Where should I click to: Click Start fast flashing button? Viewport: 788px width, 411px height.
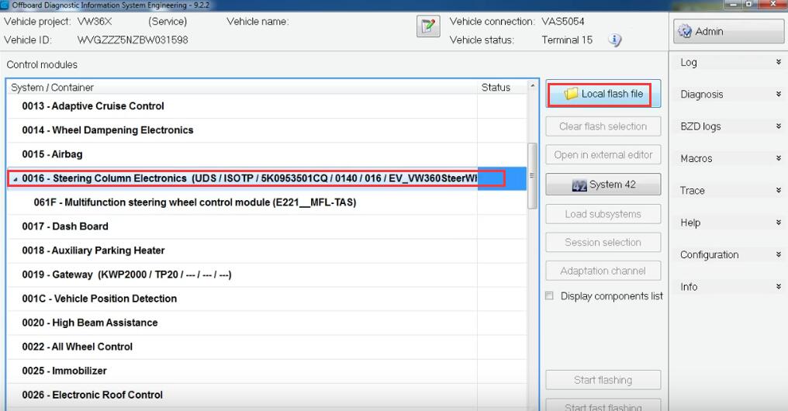(603, 406)
